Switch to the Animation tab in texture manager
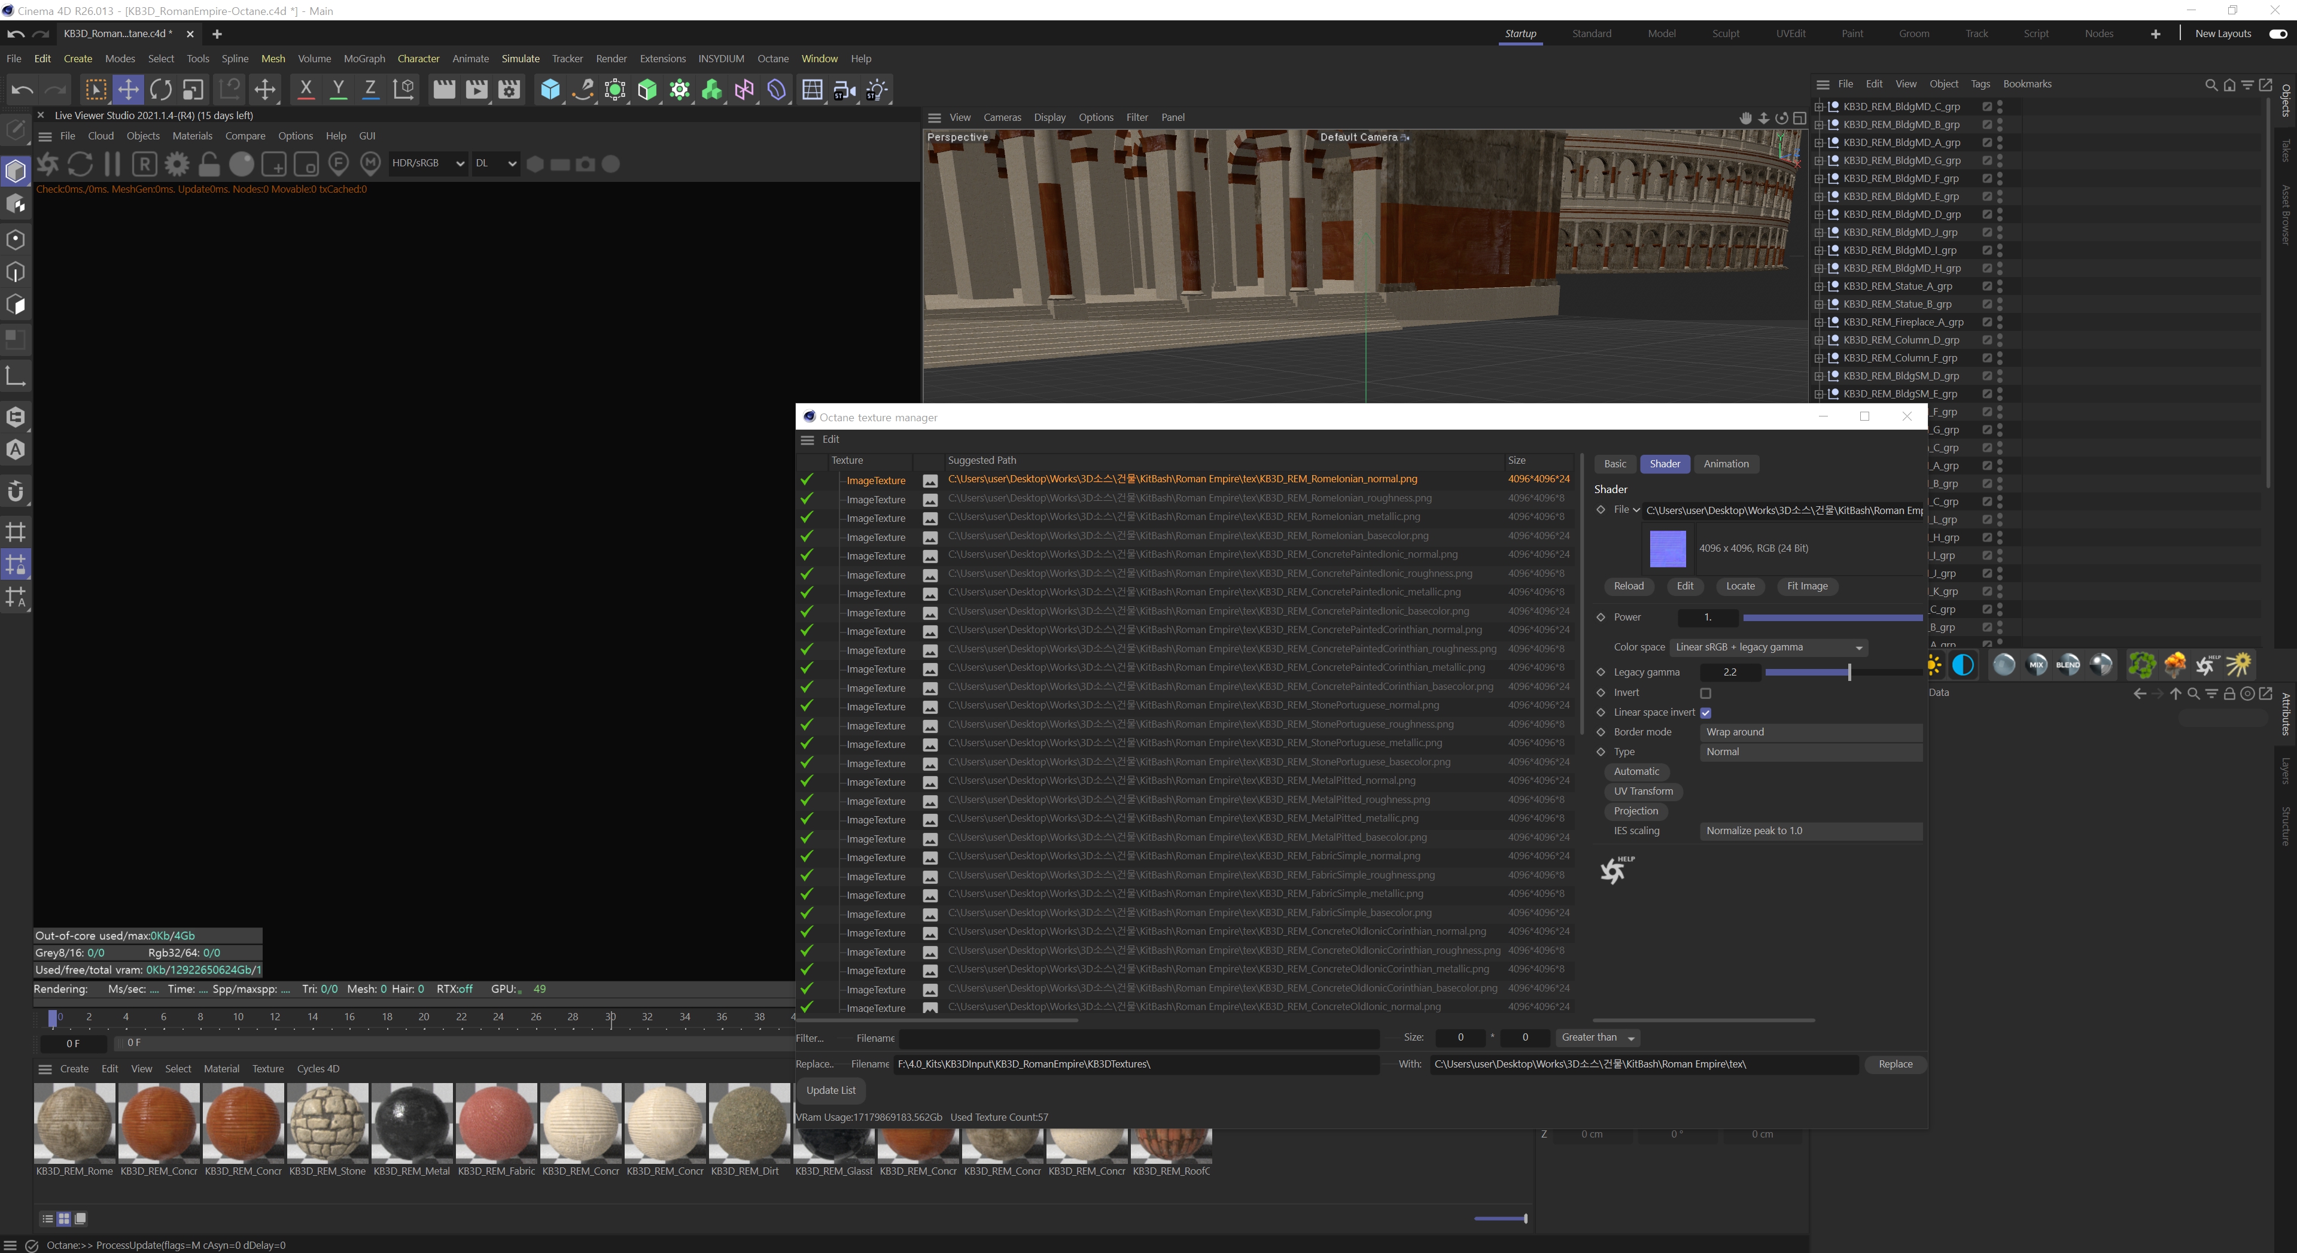2297x1253 pixels. 1726,464
